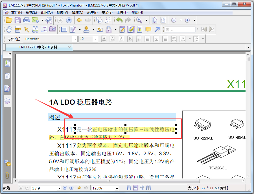Image resolution: width=254 pixels, height=194 pixels.
Task: Open the Comments side panel
Action: click(7, 163)
